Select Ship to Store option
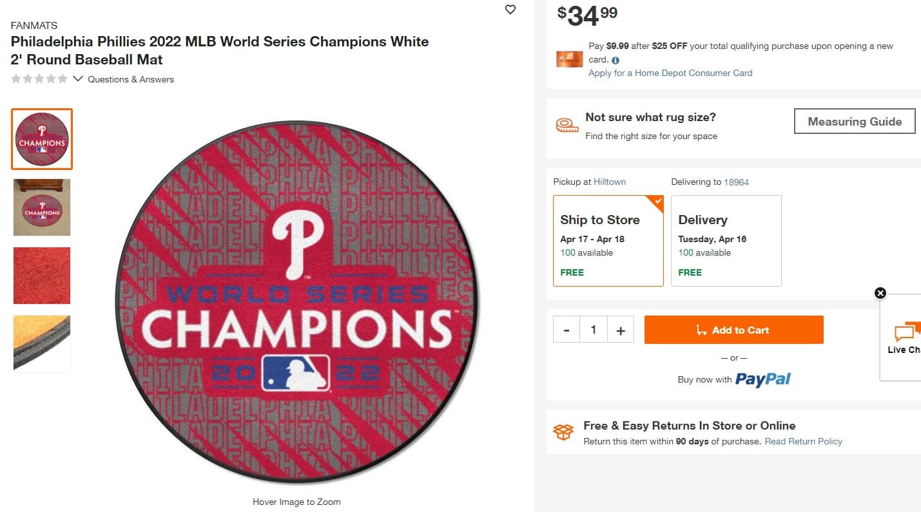 point(608,240)
